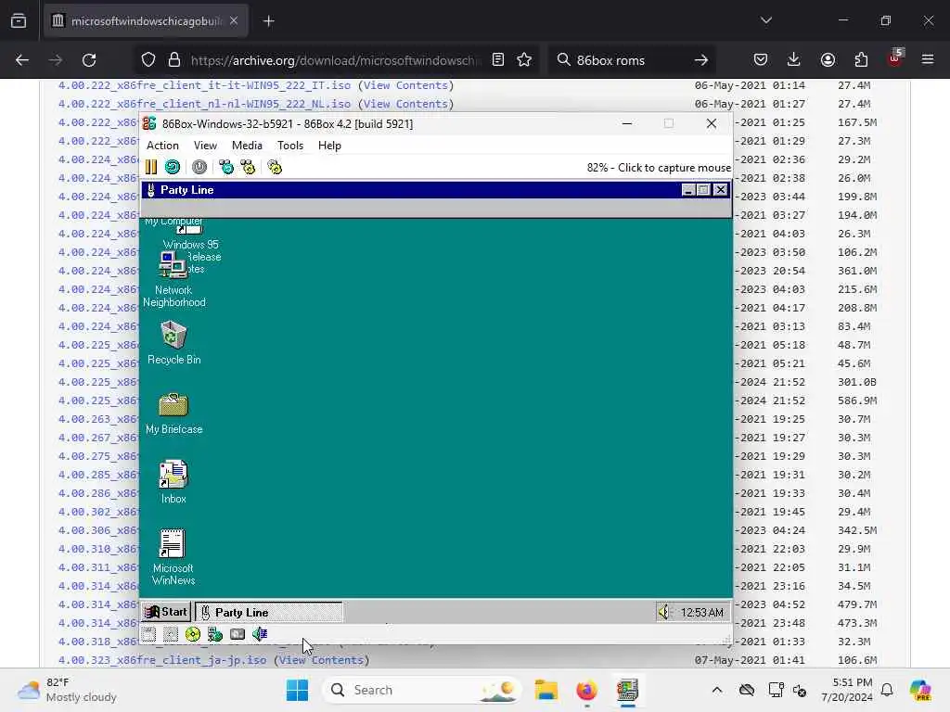This screenshot has width=950, height=712.
Task: Open Firefox reader view icon
Action: 498,60
